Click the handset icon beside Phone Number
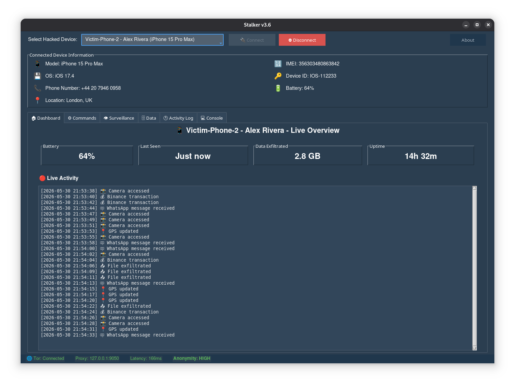This screenshot has height=386, width=515. click(x=38, y=88)
